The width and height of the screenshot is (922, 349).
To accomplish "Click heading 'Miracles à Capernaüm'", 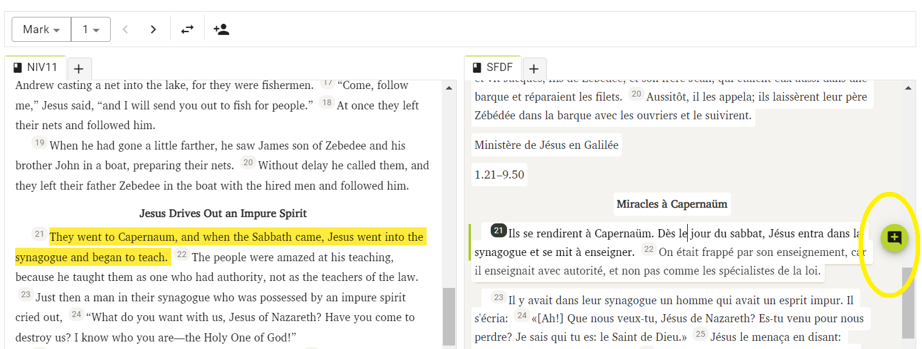I will [672, 204].
